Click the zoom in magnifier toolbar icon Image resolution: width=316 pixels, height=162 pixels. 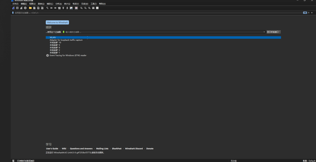click(81, 8)
